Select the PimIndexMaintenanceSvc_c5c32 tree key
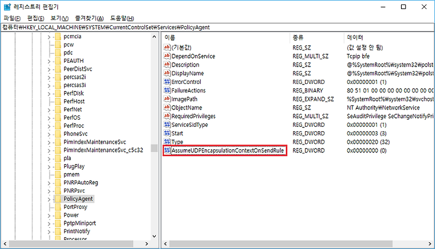The height and width of the screenshot is (249, 435). coord(103,150)
